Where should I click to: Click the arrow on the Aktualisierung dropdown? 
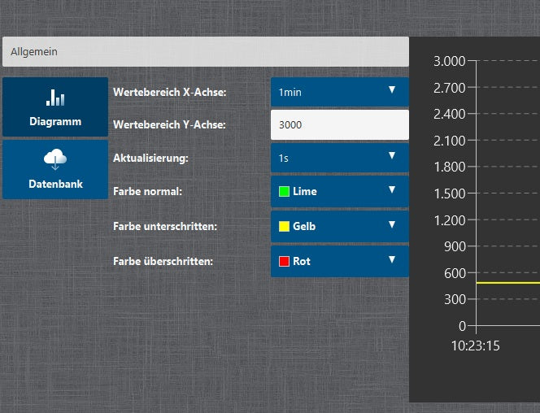[x=391, y=156]
